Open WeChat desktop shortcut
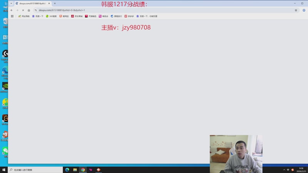308x173 pixels. tap(5, 151)
